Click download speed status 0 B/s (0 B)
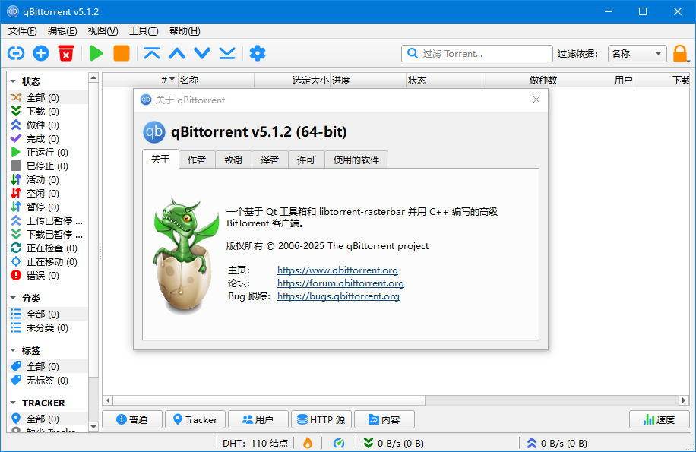 point(394,443)
